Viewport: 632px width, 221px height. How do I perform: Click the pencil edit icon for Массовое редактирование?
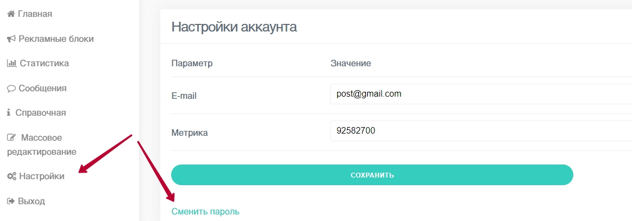(11, 138)
